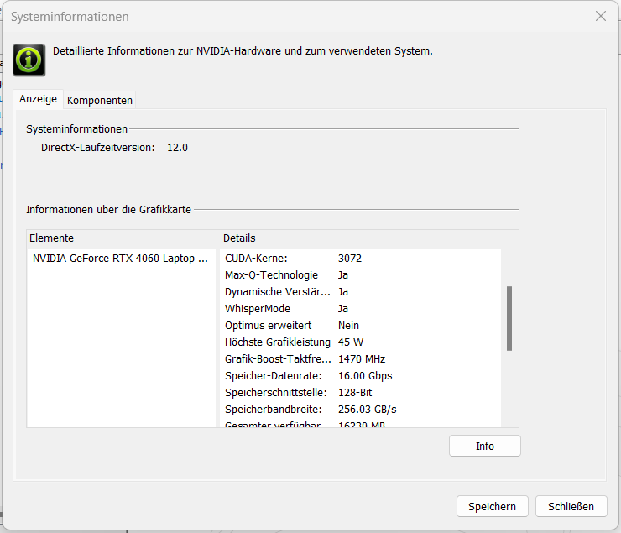This screenshot has width=621, height=533.
Task: Click the green NVIDIA info icon
Action: click(29, 58)
